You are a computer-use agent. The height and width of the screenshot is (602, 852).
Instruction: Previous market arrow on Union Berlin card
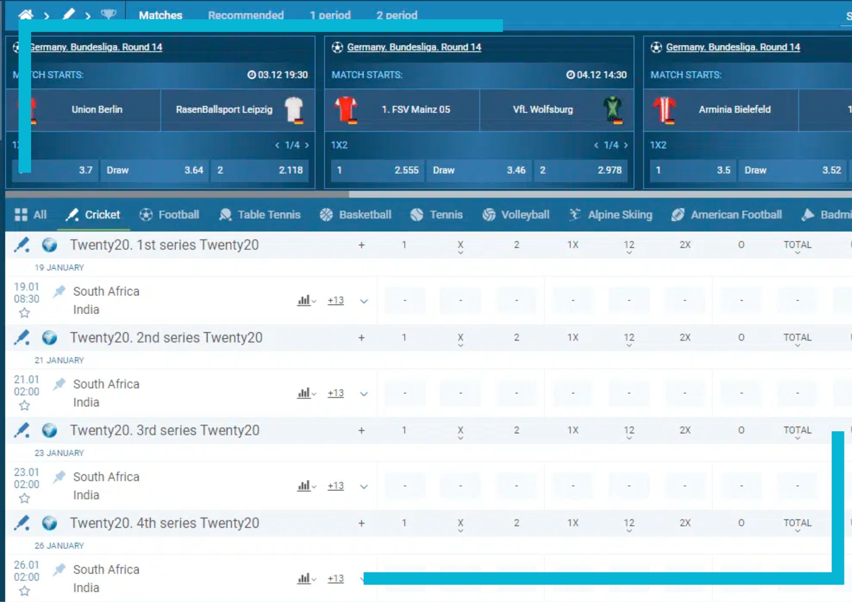[277, 145]
